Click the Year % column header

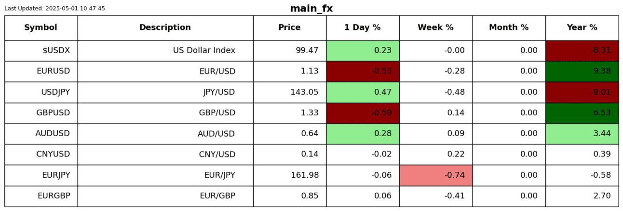[582, 28]
